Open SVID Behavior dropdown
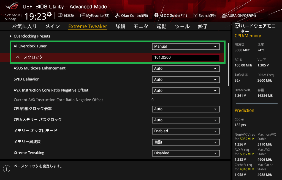282x180 pixels. 186,80
